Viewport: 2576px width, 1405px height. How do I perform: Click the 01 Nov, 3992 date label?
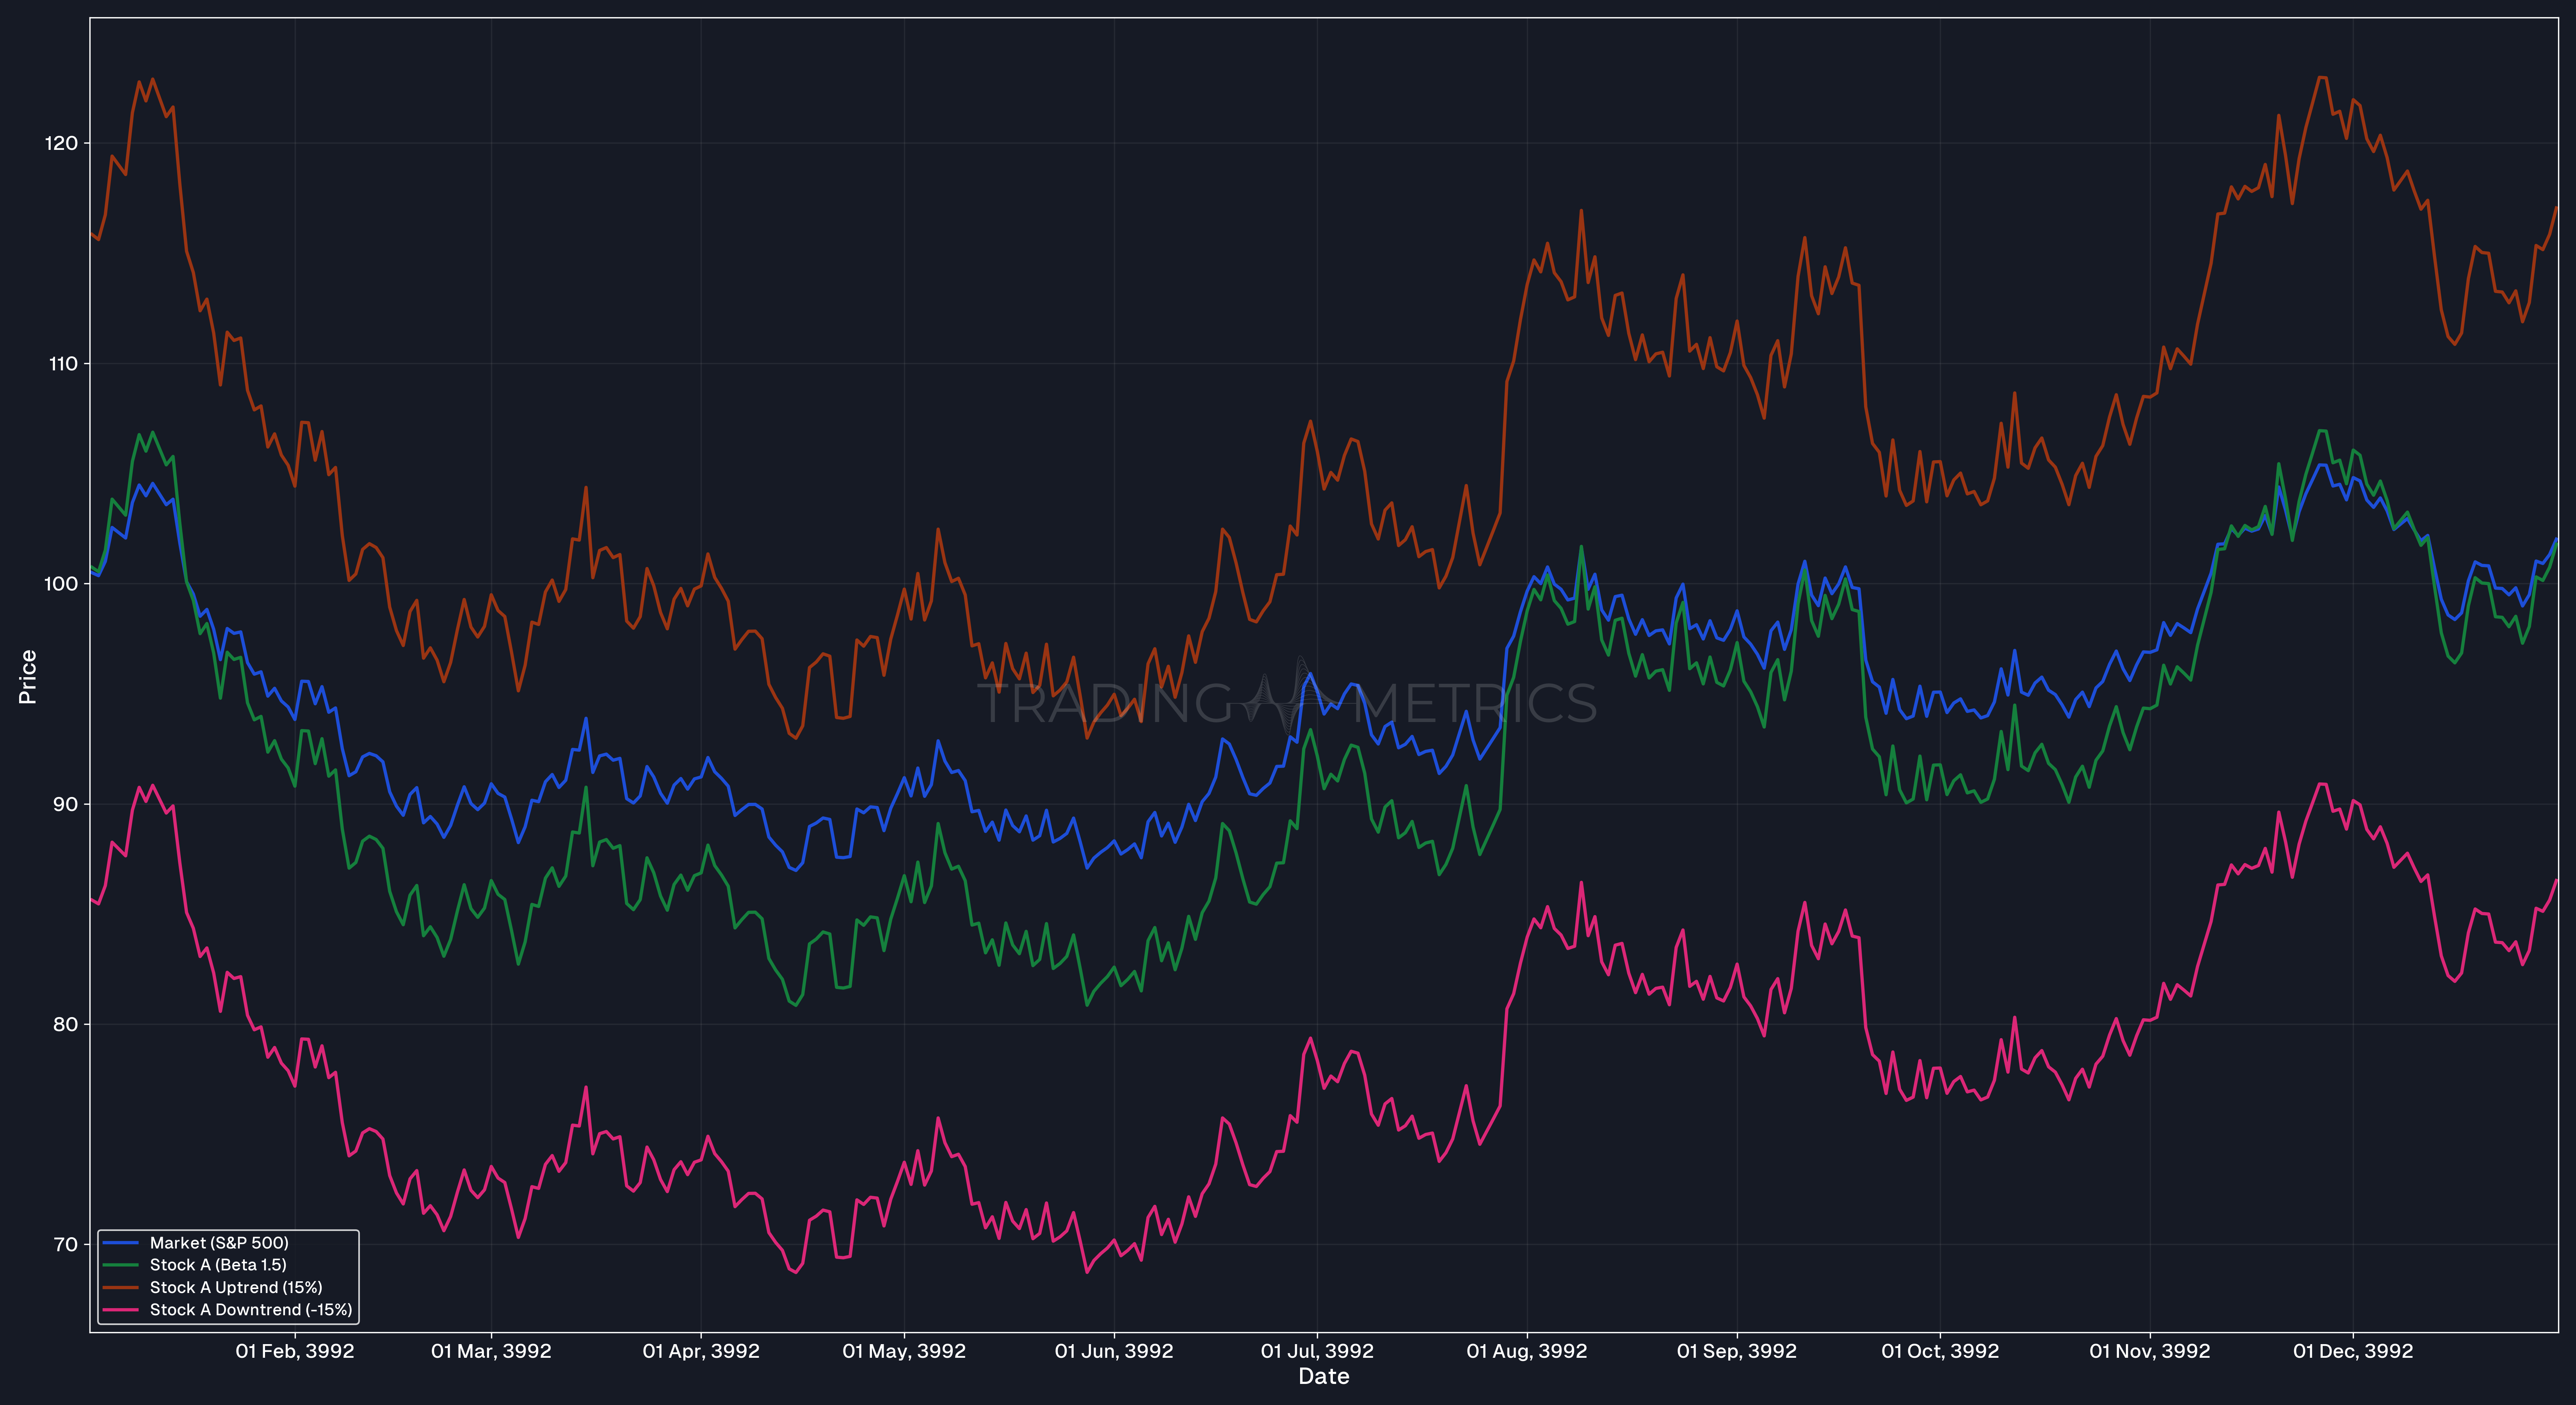pos(2150,1351)
